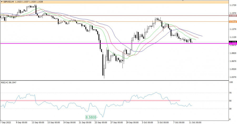Click the 7 Sep 2022 date label
The width and height of the screenshot is (237, 124).
pos(6,122)
